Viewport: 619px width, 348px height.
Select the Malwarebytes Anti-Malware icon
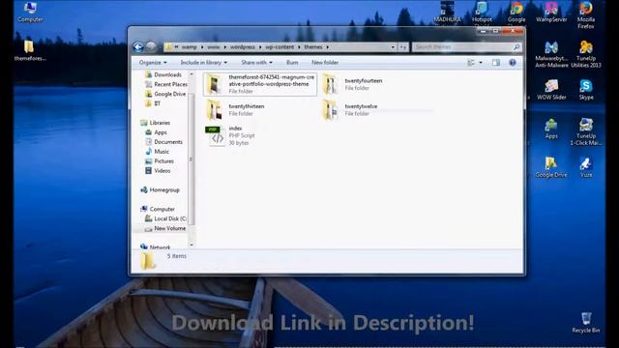coord(551,54)
